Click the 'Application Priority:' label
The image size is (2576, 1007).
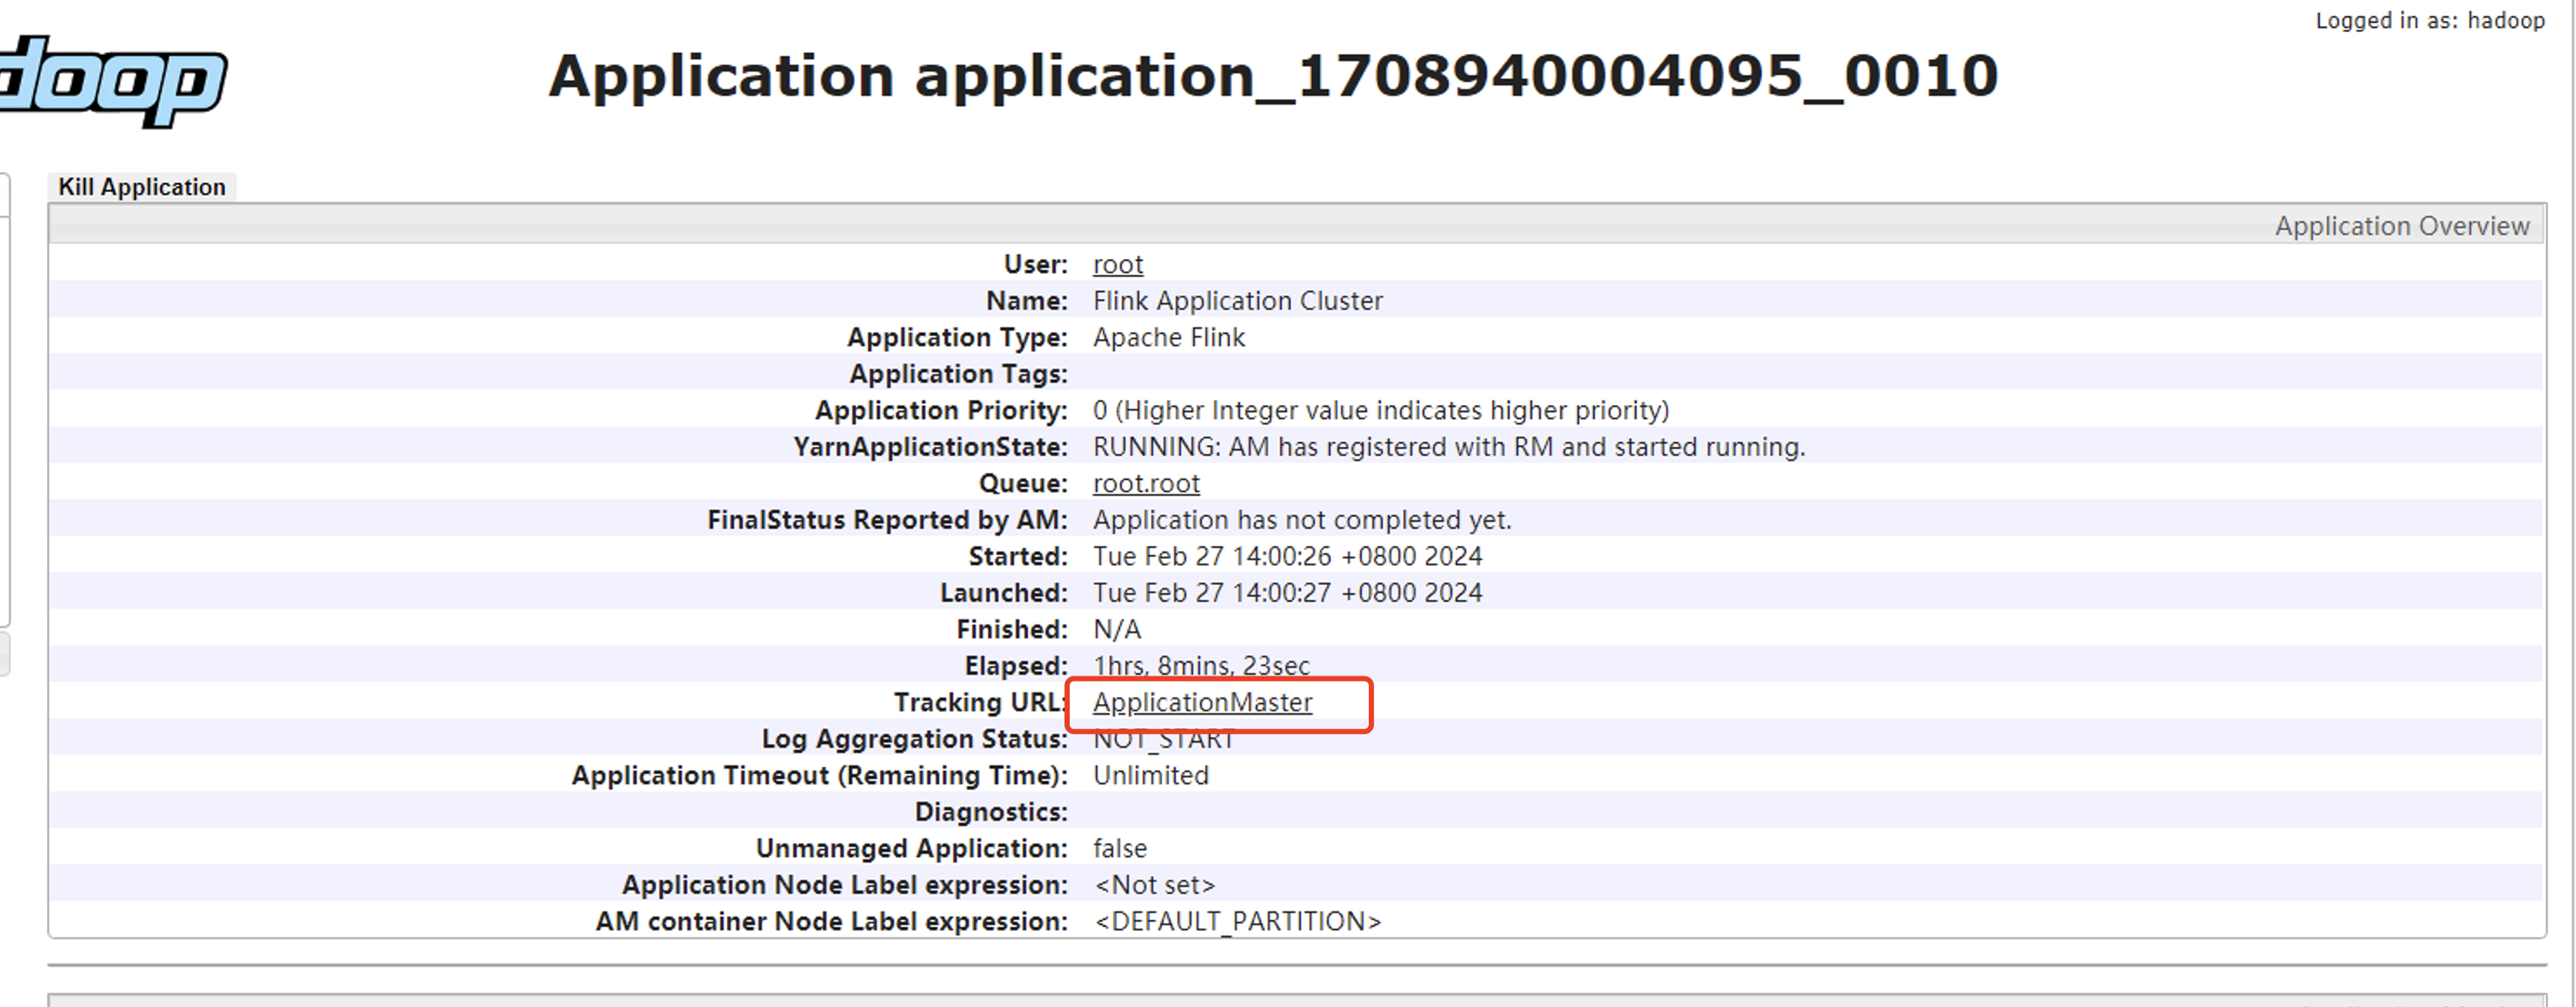point(942,411)
